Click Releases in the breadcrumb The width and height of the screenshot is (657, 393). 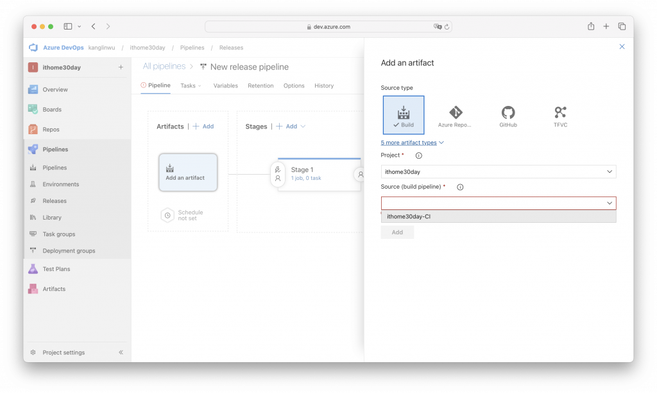[231, 48]
